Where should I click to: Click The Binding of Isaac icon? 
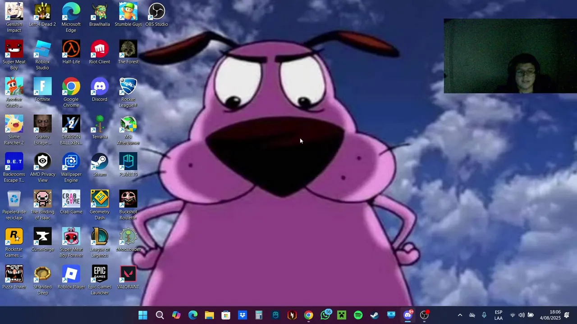tap(42, 206)
